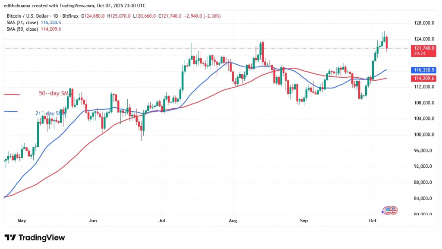The image size is (442, 249).
Task: Click the red 114,209.6 SMA price tag
Action: 423,78
